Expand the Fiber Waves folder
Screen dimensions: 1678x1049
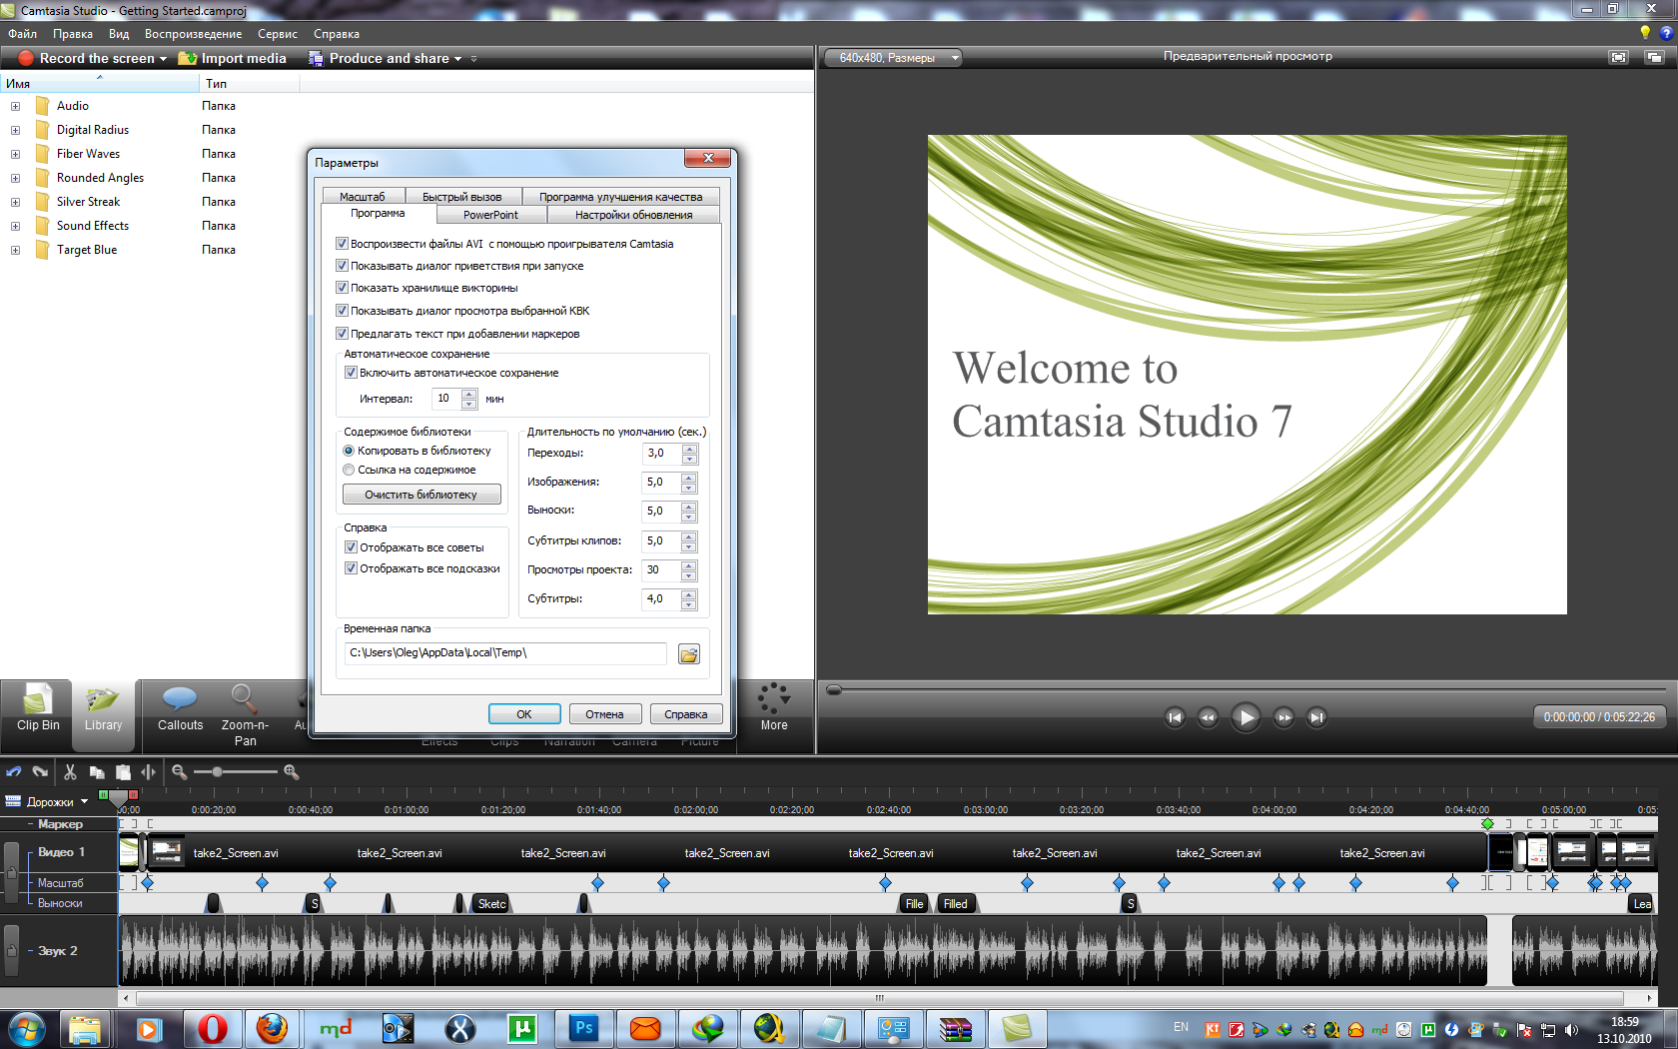coord(15,154)
